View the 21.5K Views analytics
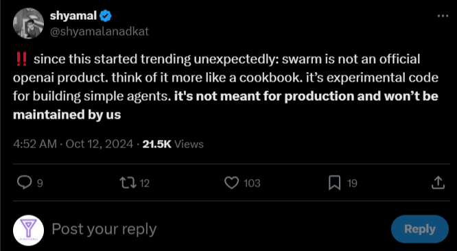 click(173, 144)
